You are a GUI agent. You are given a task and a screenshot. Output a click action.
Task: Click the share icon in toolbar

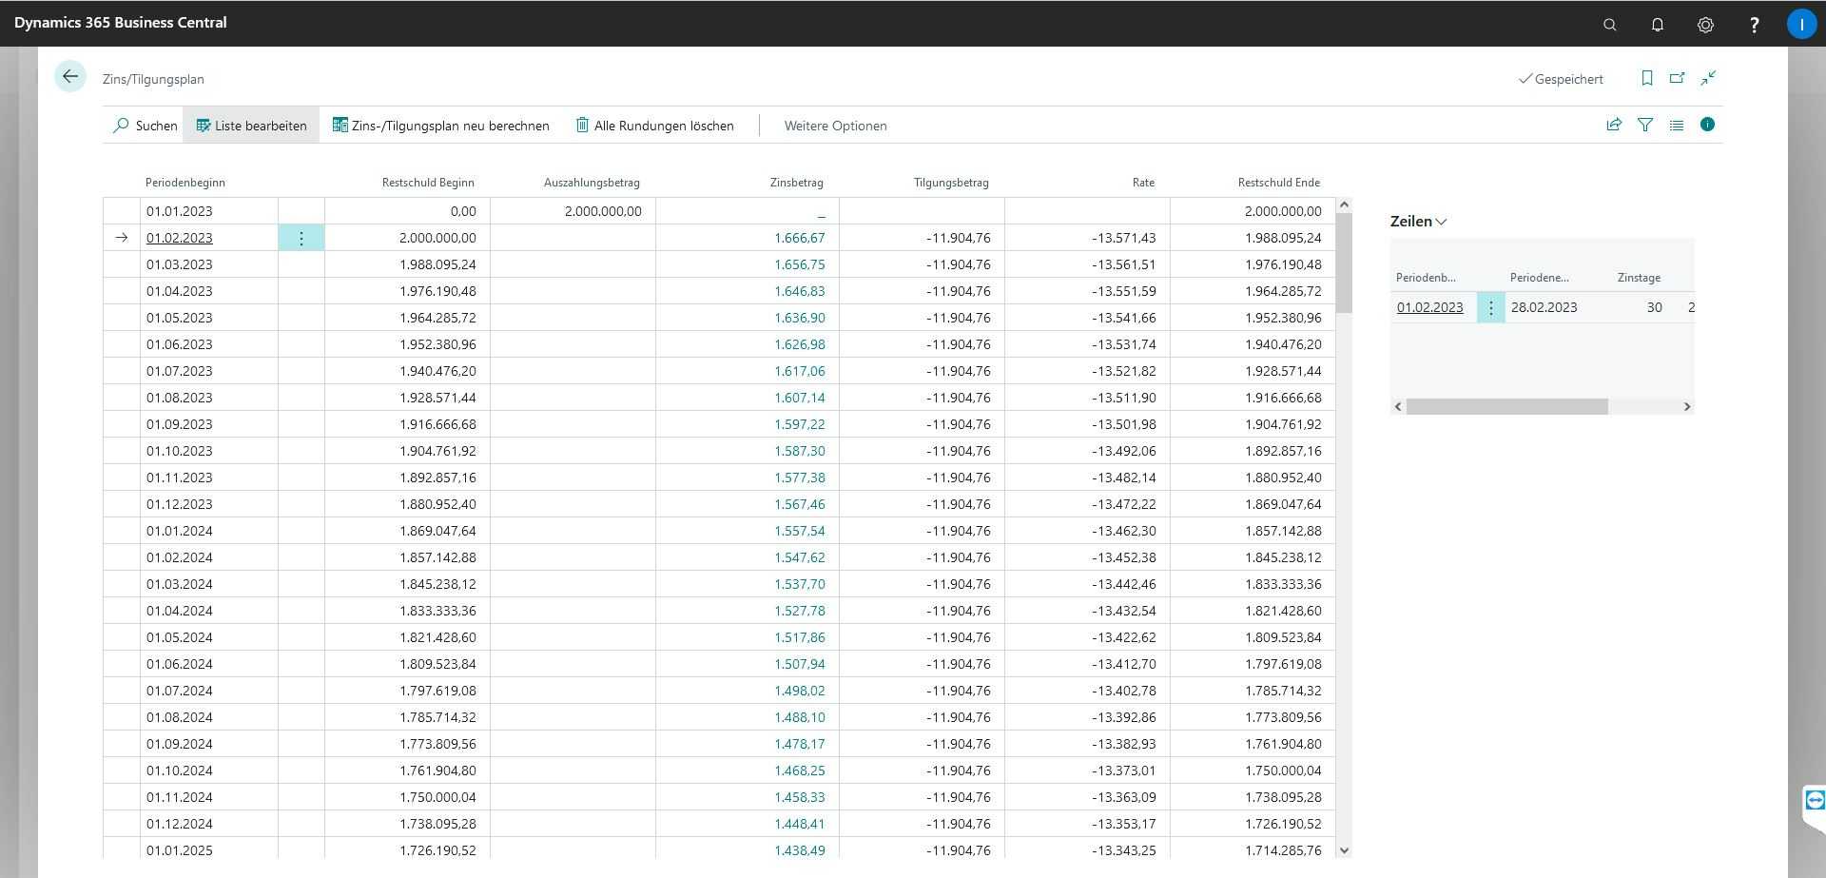click(x=1614, y=125)
